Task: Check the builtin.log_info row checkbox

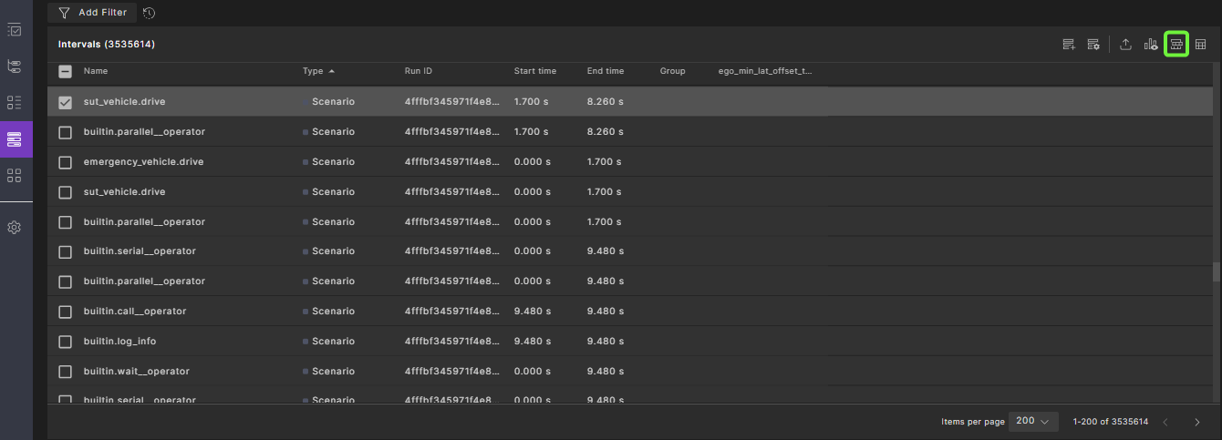Action: click(65, 342)
